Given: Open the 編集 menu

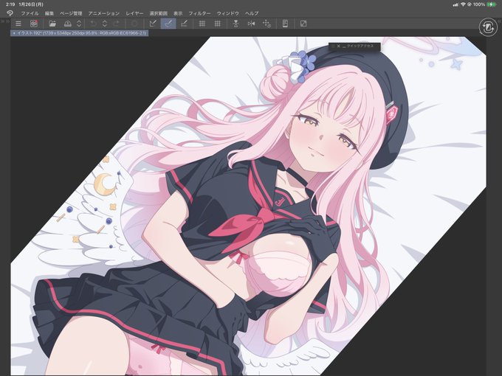Looking at the screenshot, I should [x=49, y=13].
